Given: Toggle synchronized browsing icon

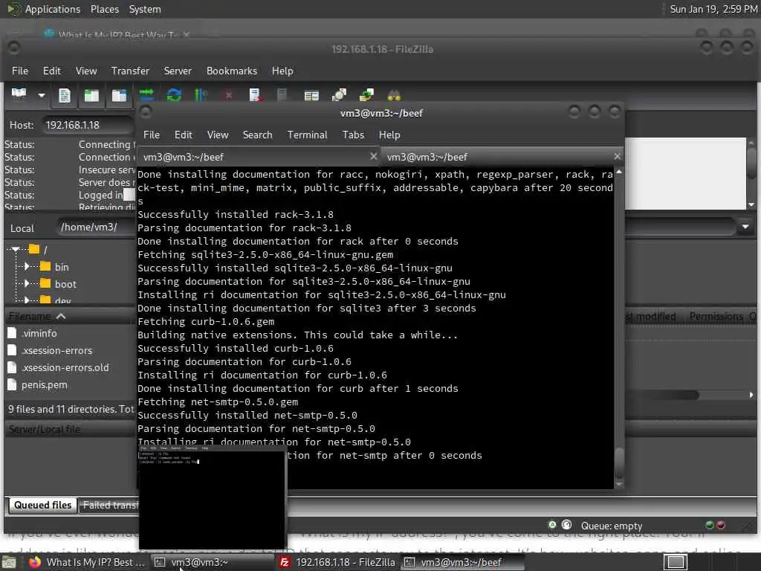Looking at the screenshot, I should coord(366,94).
